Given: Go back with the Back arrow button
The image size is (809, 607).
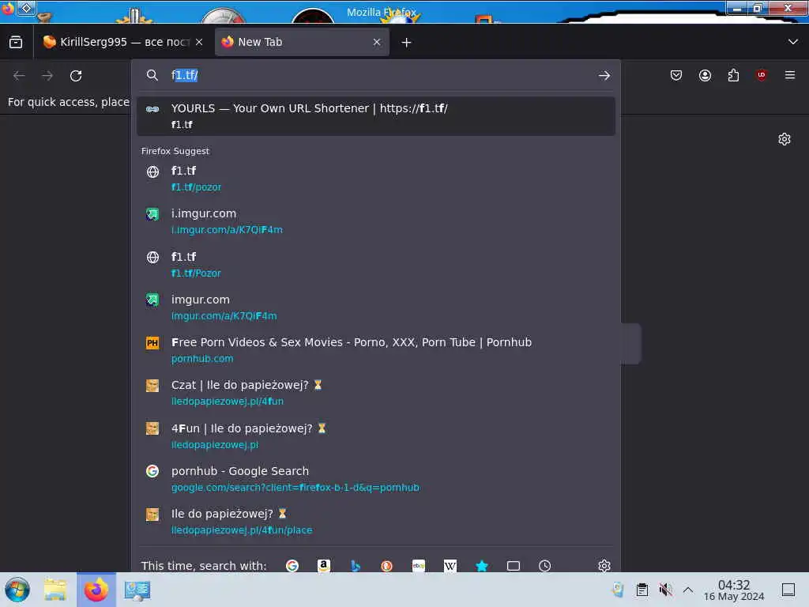Looking at the screenshot, I should tap(19, 76).
